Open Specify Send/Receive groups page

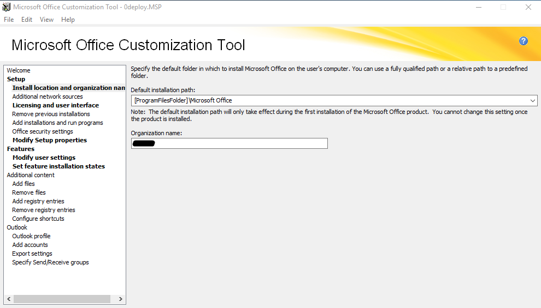(x=50, y=262)
